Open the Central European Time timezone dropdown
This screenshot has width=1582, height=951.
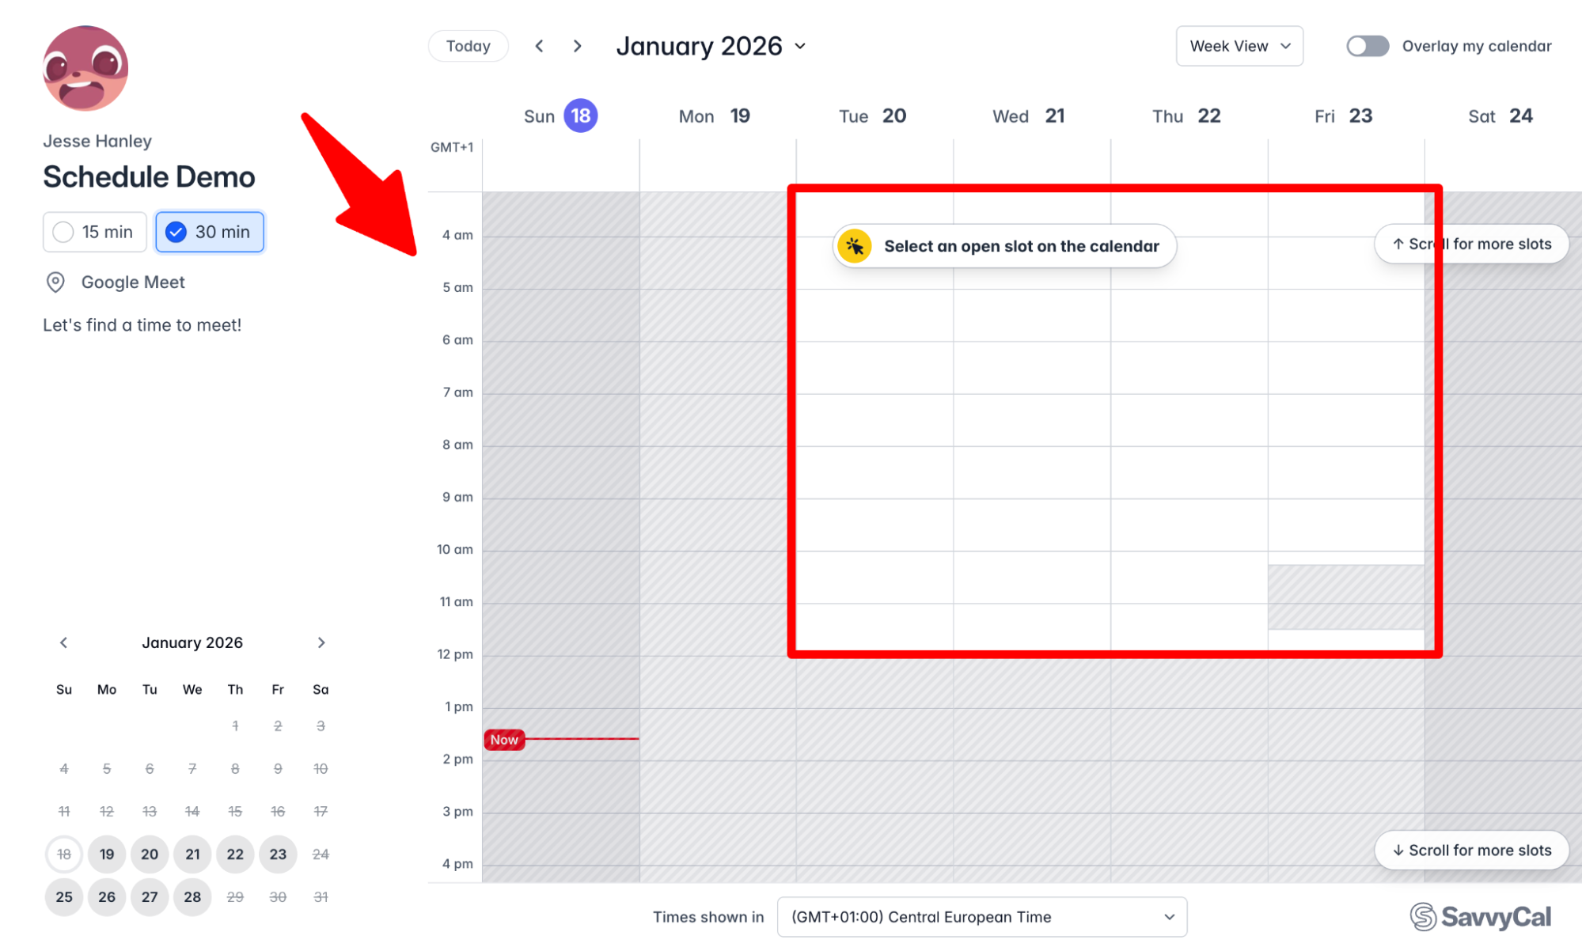tap(981, 917)
